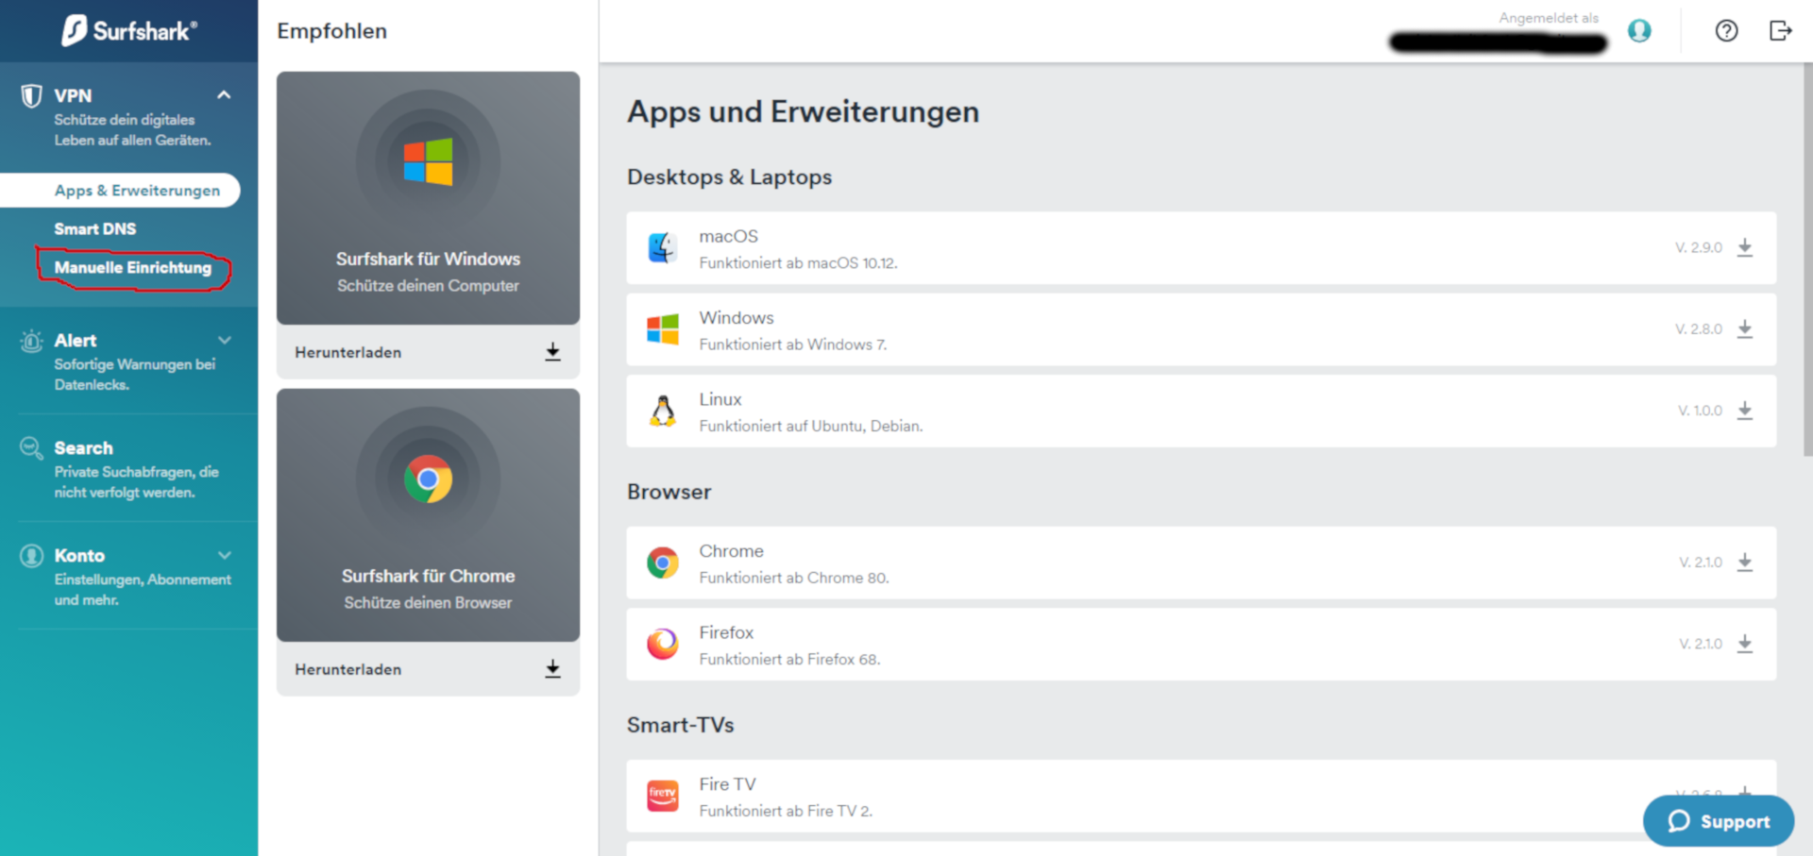
Task: Expand the Alert sidebar section
Action: [224, 341]
